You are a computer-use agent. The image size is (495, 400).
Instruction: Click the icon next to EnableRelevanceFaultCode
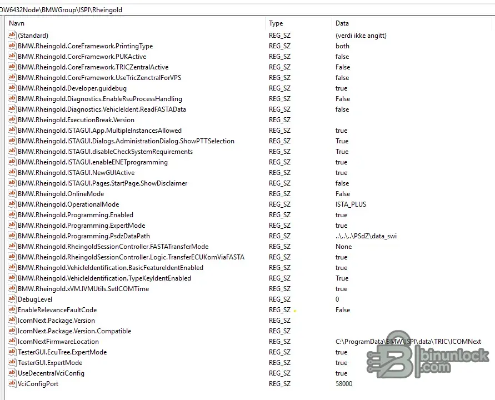[12, 310]
